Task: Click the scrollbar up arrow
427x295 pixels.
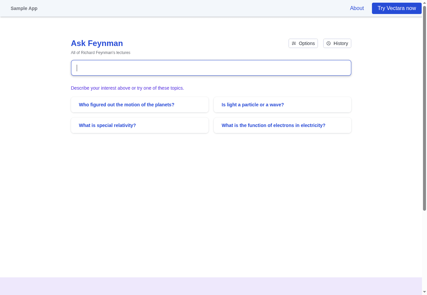Action: [x=424, y=3]
